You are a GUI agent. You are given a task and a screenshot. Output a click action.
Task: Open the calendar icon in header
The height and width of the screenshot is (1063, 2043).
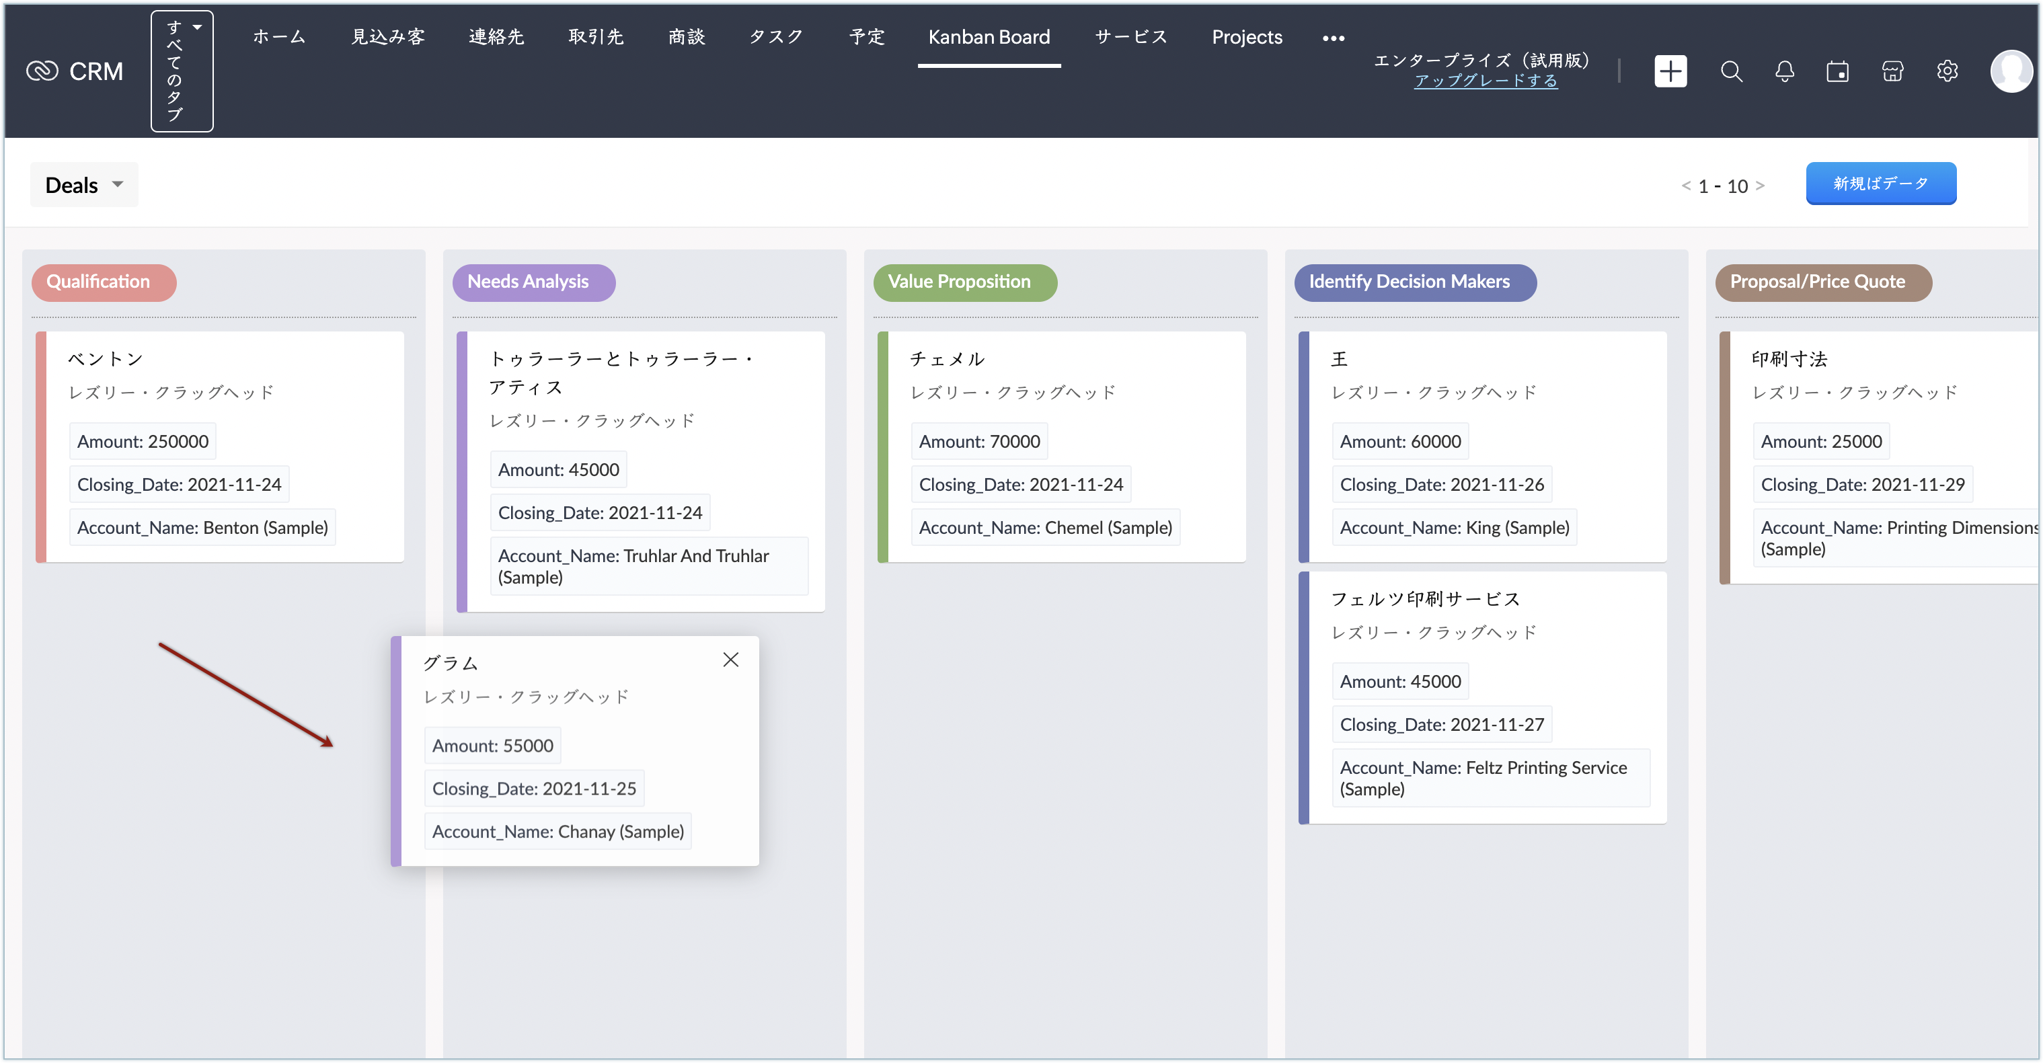[1838, 71]
